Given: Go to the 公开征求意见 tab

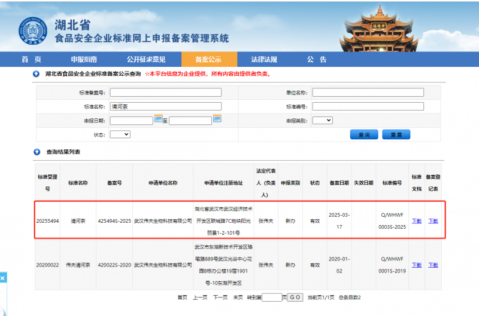Looking at the screenshot, I should (145, 59).
